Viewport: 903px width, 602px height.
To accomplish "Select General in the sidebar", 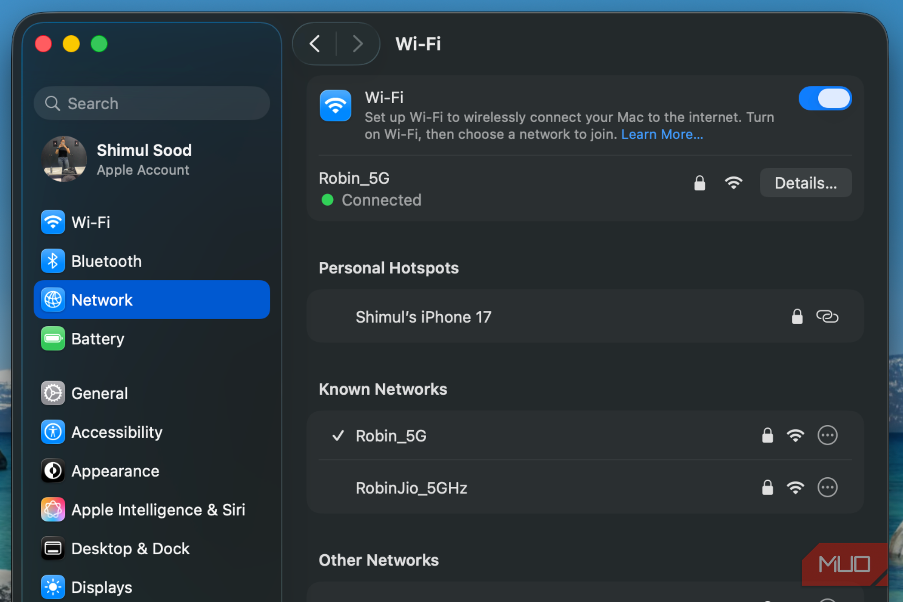I will 152,393.
